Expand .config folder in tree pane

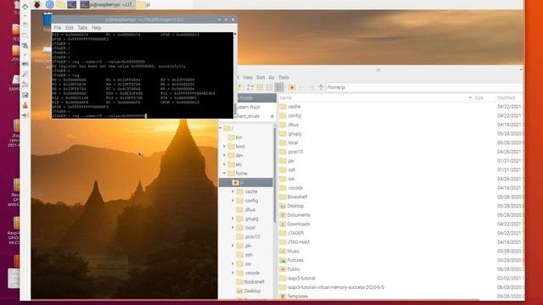[232, 200]
